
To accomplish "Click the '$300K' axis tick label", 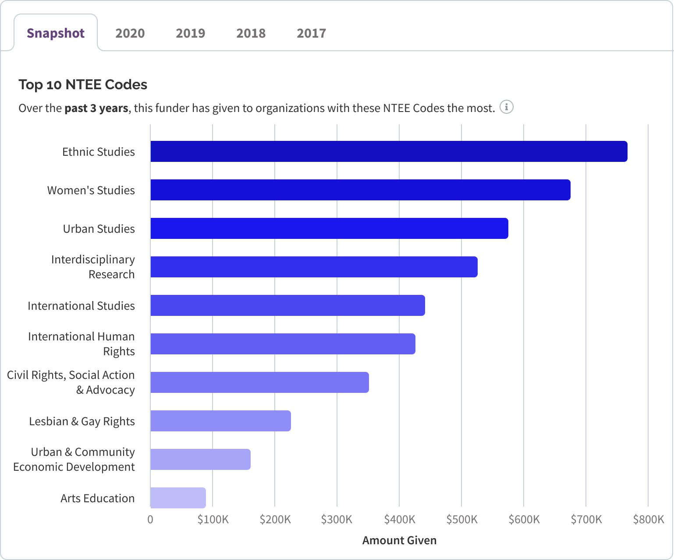I will click(337, 519).
